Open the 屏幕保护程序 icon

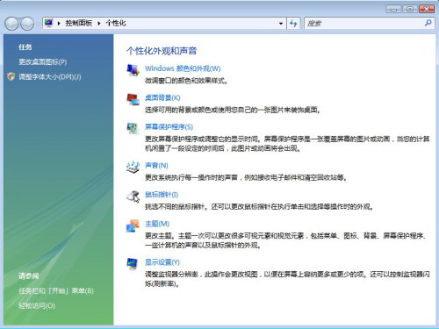133,128
